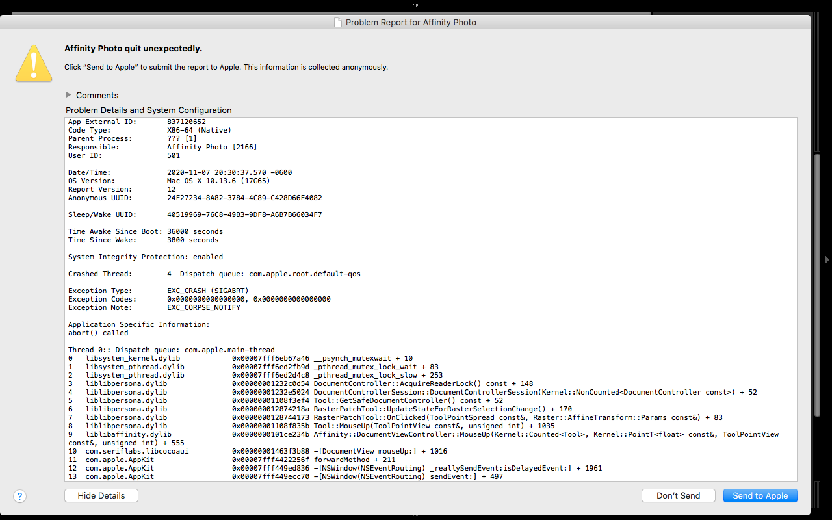Click stack frame 4 DocumentControllerSession line
This screenshot has width=832, height=520.
click(x=413, y=392)
